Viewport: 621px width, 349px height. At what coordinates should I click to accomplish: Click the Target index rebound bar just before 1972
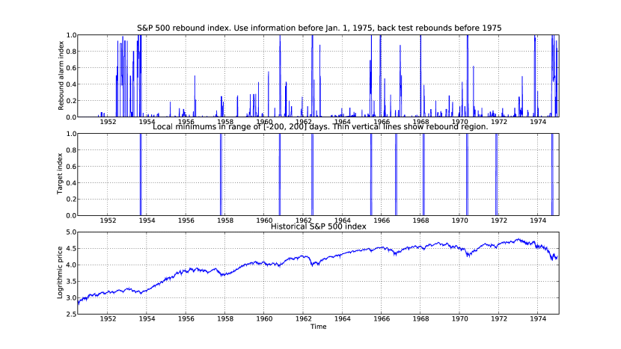496,175
